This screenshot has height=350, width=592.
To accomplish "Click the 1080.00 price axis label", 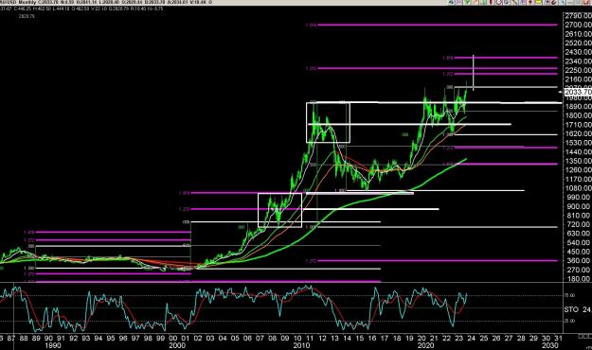I will coord(578,188).
